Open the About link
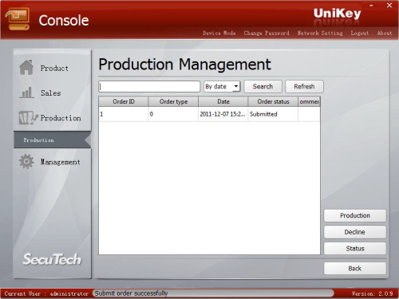Image resolution: width=399 pixels, height=299 pixels. tap(385, 33)
